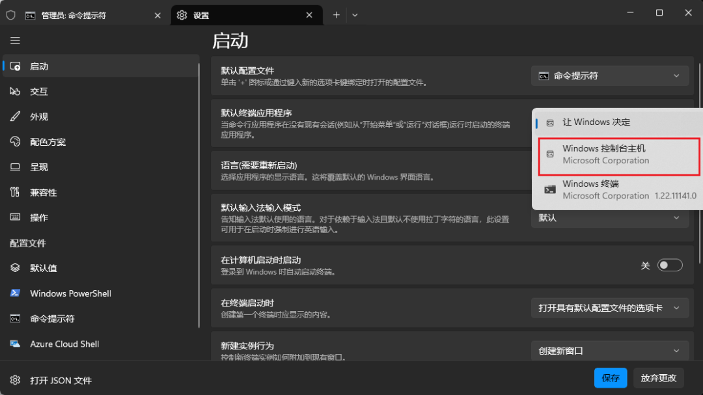This screenshot has height=395, width=703.
Task: Open Windows PowerShell profile settings
Action: pyautogui.click(x=72, y=293)
